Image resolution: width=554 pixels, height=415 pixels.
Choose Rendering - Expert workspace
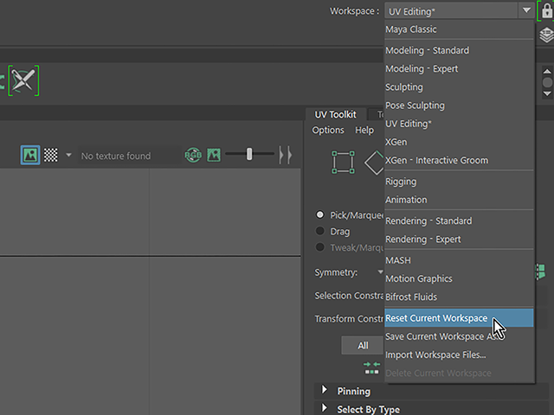point(459,239)
